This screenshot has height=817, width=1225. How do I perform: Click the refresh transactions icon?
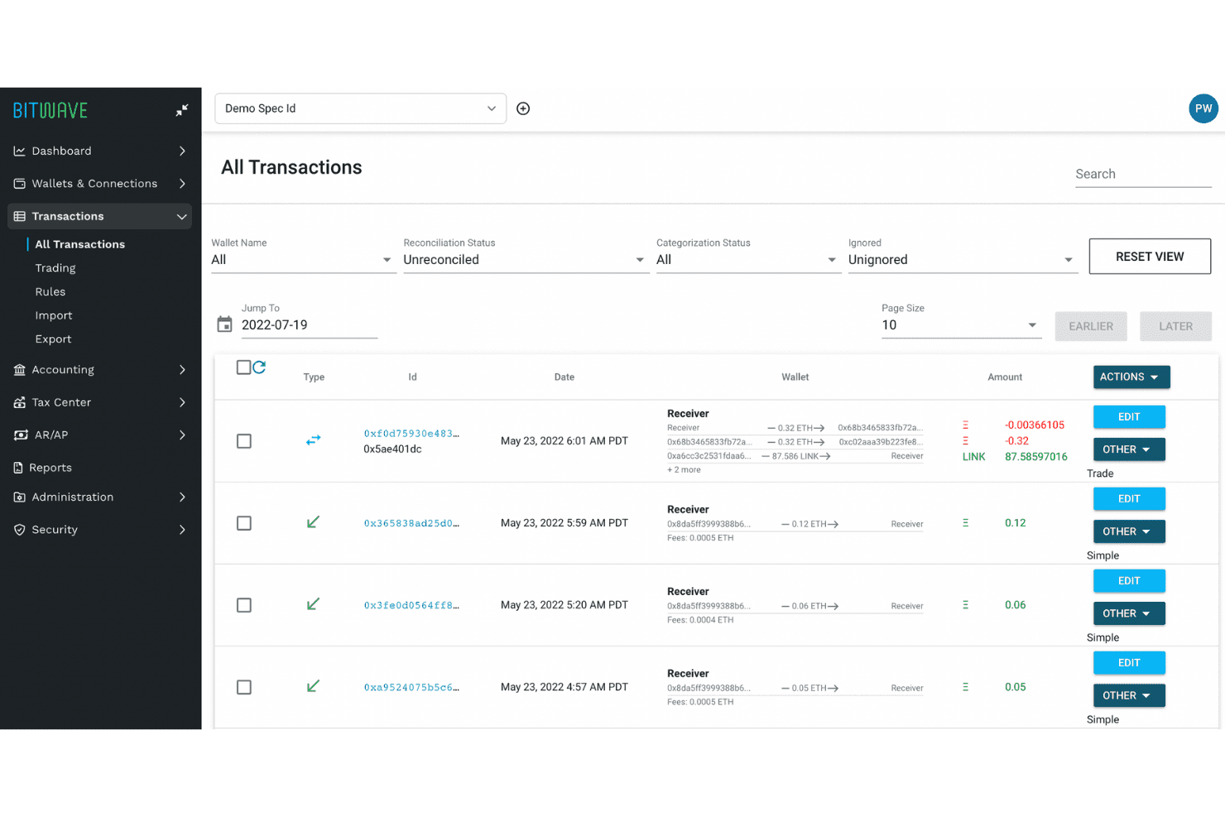(259, 367)
